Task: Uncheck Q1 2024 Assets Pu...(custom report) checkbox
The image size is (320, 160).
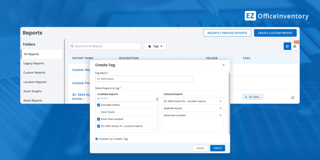Action: click(x=98, y=126)
